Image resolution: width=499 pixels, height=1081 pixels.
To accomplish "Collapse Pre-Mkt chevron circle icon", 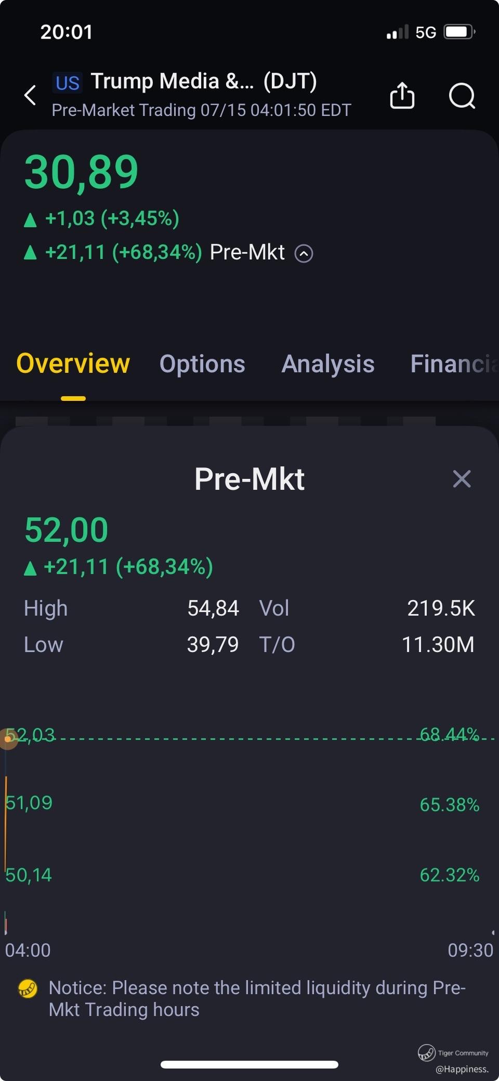I will [304, 253].
